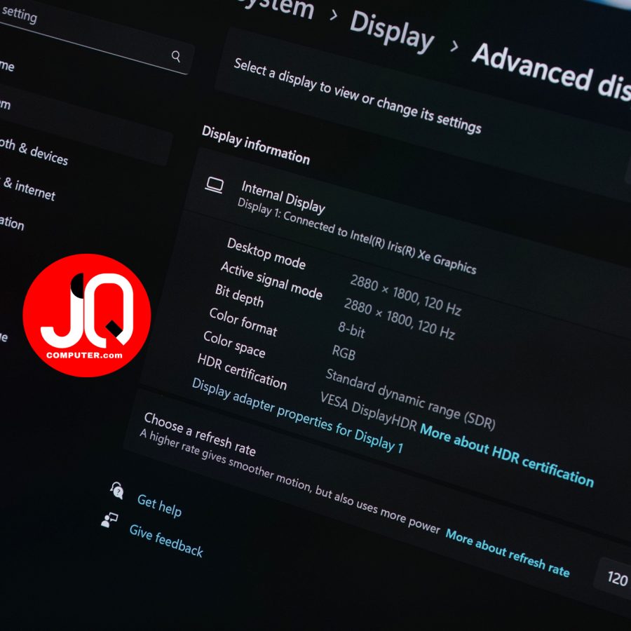The height and width of the screenshot is (631, 631).
Task: Click the Color space label
Action: coord(234,344)
